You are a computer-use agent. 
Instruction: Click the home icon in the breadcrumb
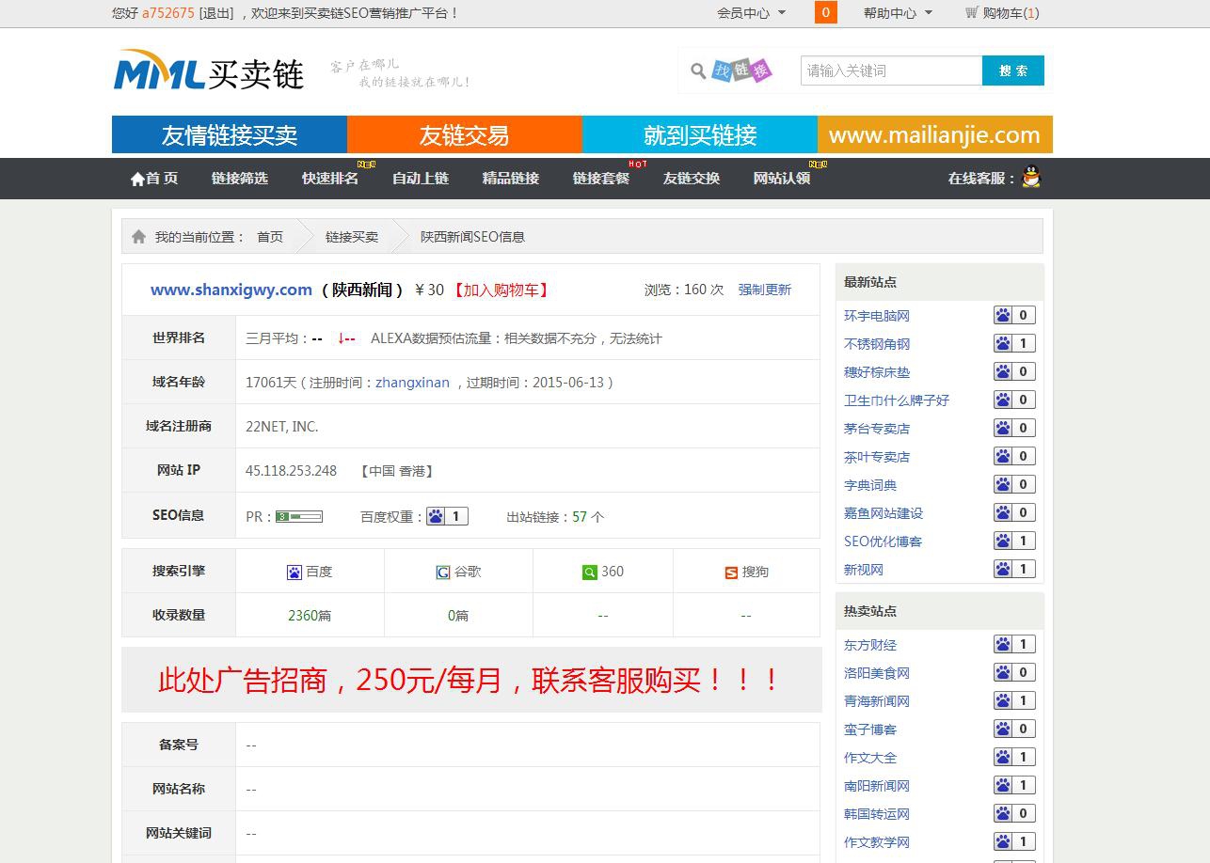click(138, 237)
